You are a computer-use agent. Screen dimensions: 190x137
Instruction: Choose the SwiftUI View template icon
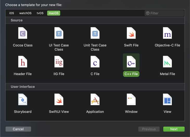[x=59, y=99]
